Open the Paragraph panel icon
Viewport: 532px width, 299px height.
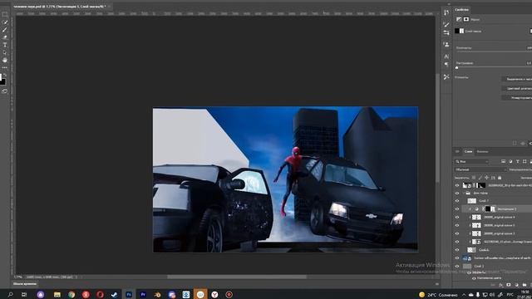coord(446,65)
